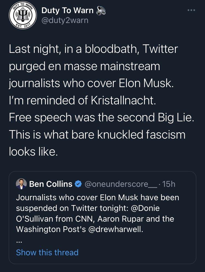Click the blue verified badge by Ben Collins
Screen dimensions: 205x272
click(78, 184)
